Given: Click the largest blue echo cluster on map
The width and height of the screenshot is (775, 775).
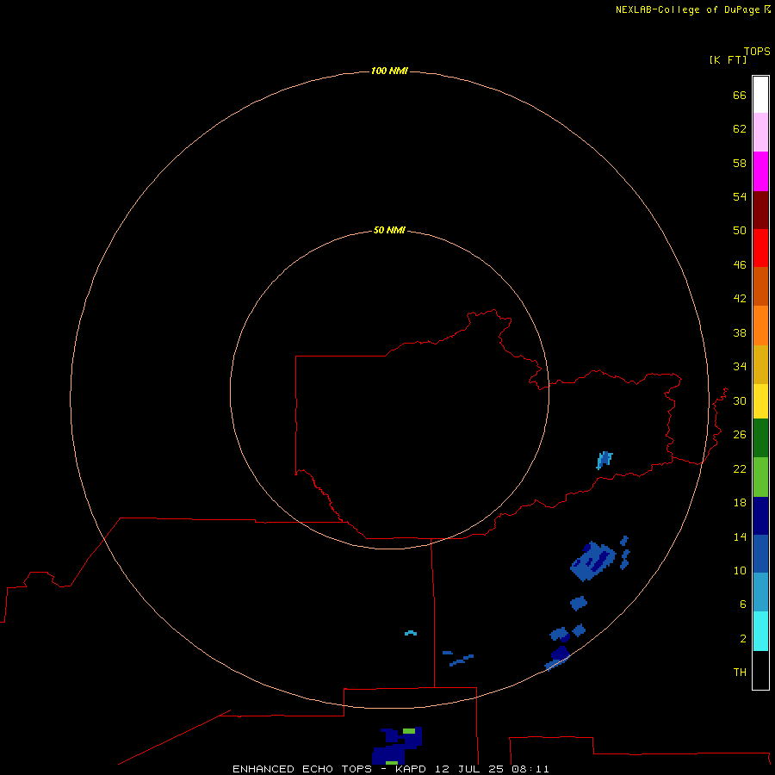Looking at the screenshot, I should [593, 561].
